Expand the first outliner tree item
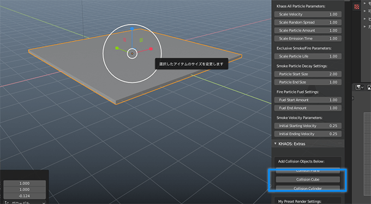This screenshot has height=204, width=371. tap(364, 4)
